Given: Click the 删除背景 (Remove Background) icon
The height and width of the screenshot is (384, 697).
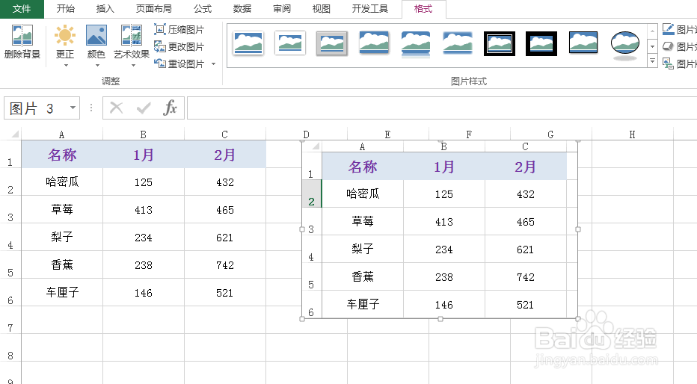Looking at the screenshot, I should tap(22, 36).
